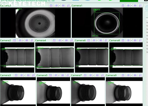Click the Camera7 snapshot camera icon

[90, 75]
